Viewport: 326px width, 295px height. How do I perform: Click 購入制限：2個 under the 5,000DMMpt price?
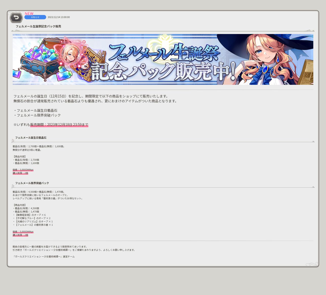pos(21,235)
